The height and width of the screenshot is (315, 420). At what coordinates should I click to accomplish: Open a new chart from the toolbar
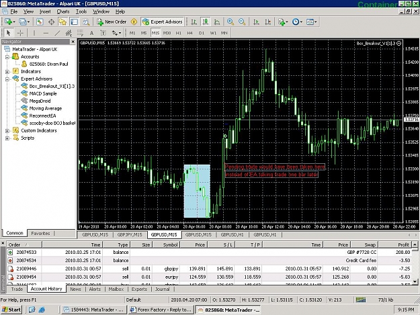[x=9, y=22]
